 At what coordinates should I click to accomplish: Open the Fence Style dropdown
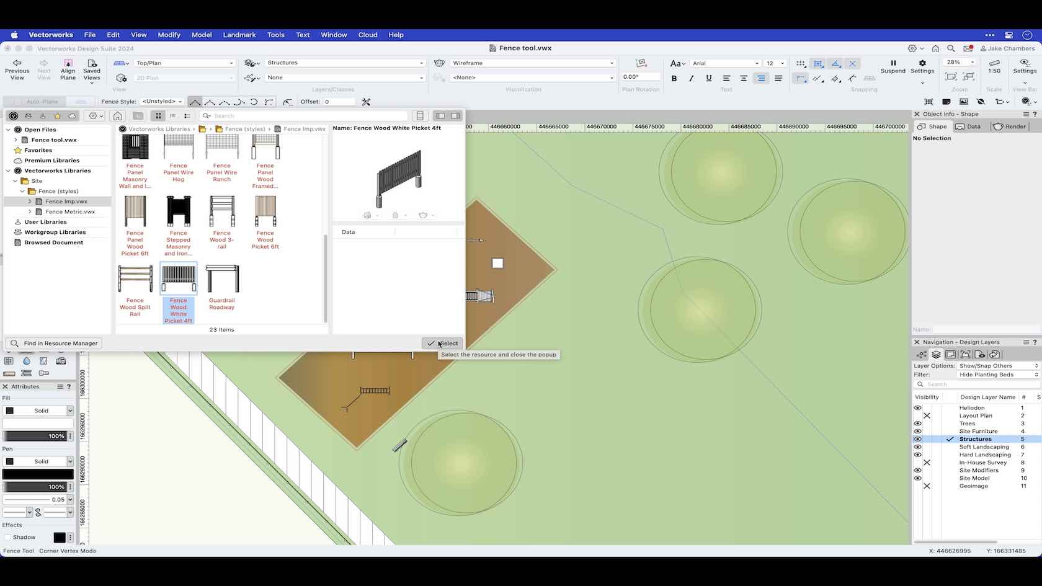(162, 102)
